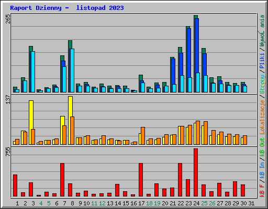Click day label 14 on the x-axis
The image size is (268, 209).
pyautogui.click(x=118, y=203)
